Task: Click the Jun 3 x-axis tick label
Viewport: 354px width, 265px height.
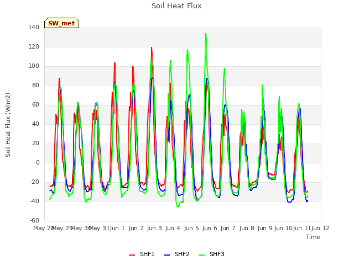Action: [154, 228]
